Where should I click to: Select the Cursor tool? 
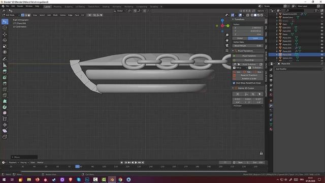pyautogui.click(x=5, y=27)
